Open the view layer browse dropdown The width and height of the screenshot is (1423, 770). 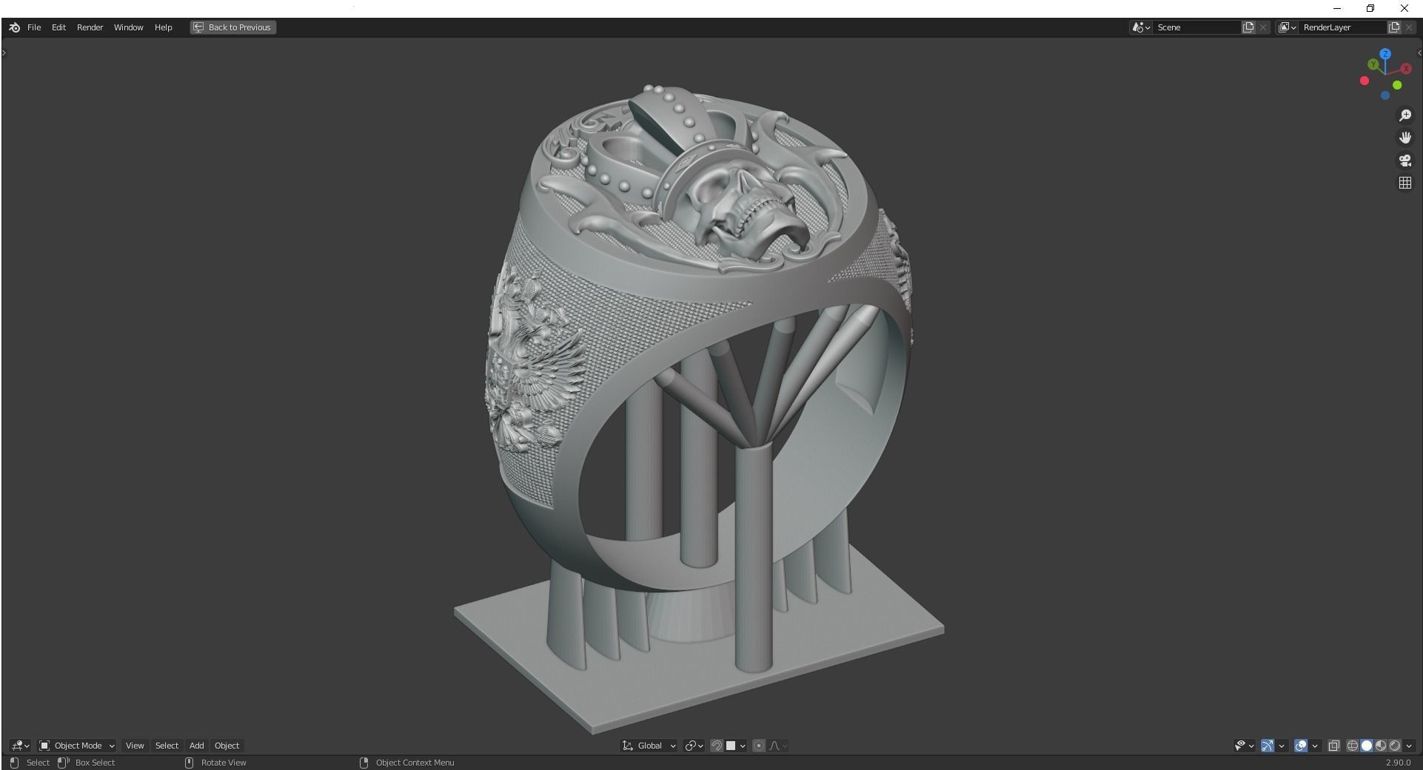coord(1287,27)
